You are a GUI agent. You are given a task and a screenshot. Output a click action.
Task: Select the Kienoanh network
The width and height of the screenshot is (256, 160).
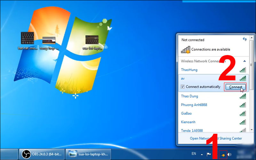pos(213,122)
